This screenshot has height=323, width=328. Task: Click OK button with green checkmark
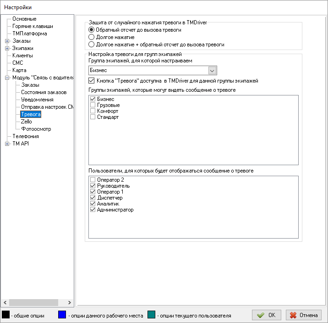267,315
